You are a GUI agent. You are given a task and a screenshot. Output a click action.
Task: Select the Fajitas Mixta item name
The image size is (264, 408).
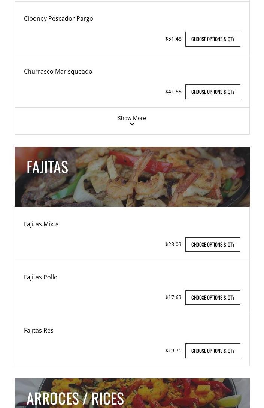[x=41, y=224]
